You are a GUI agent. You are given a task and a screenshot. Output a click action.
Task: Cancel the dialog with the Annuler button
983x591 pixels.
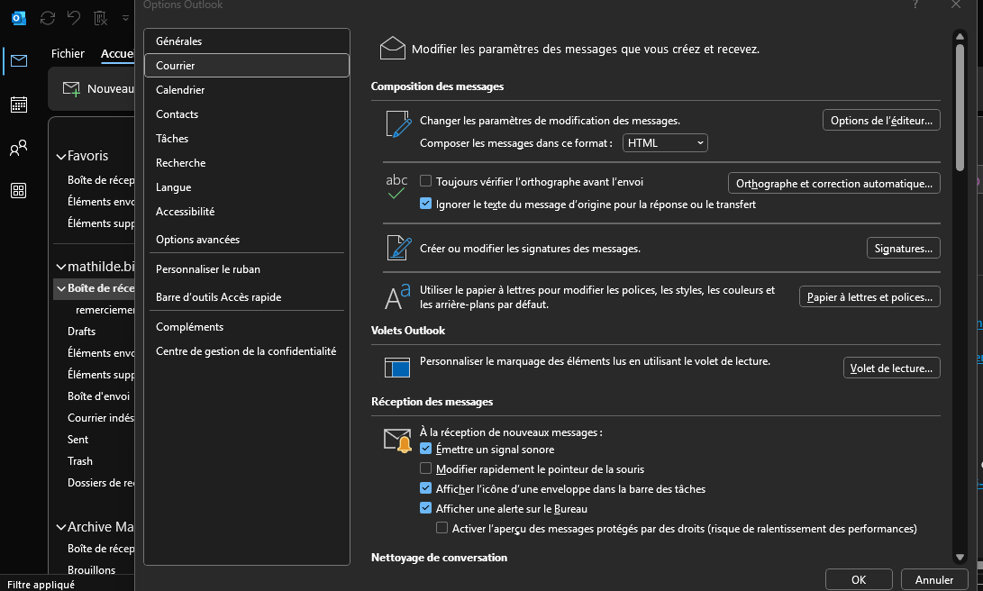click(934, 579)
